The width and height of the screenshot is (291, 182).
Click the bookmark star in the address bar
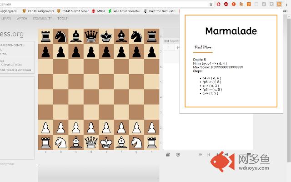tap(211, 4)
